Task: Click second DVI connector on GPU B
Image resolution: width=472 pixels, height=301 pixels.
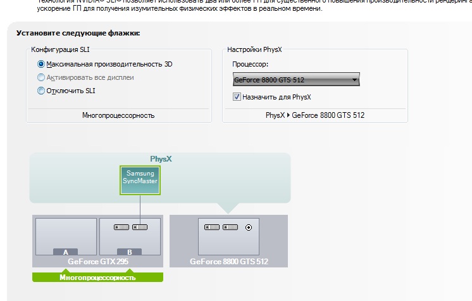Action: pos(140,227)
